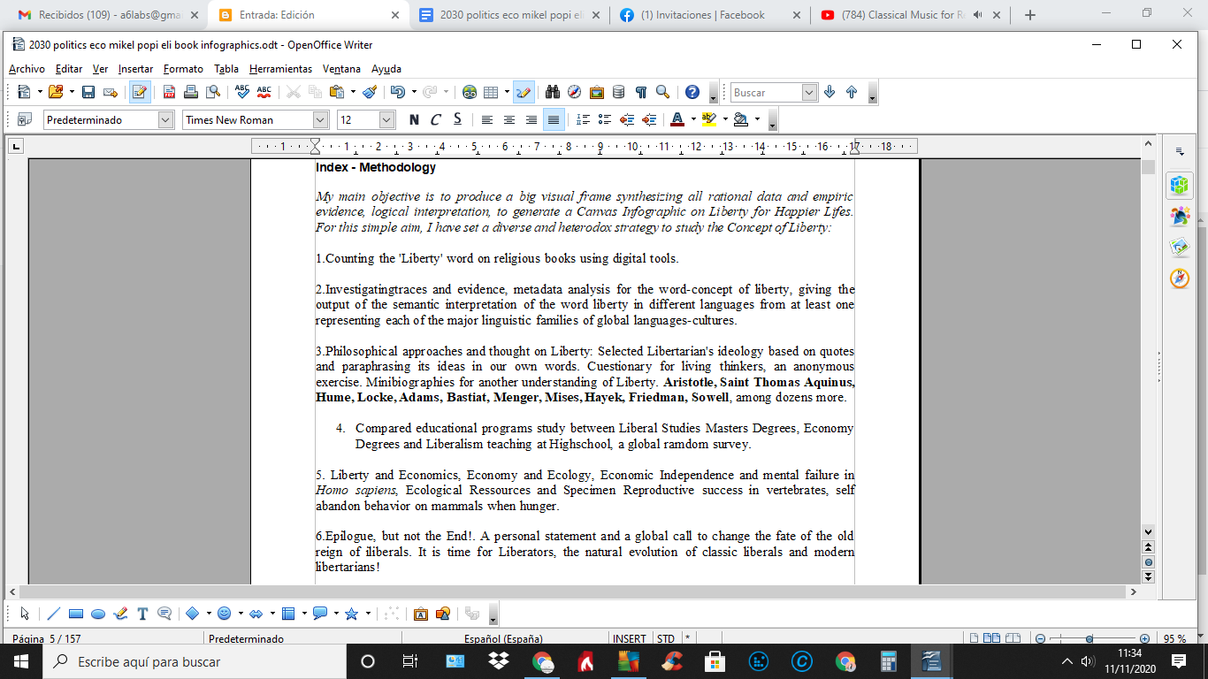Open font size 12 dropdown
Image resolution: width=1208 pixels, height=679 pixels.
pos(386,119)
